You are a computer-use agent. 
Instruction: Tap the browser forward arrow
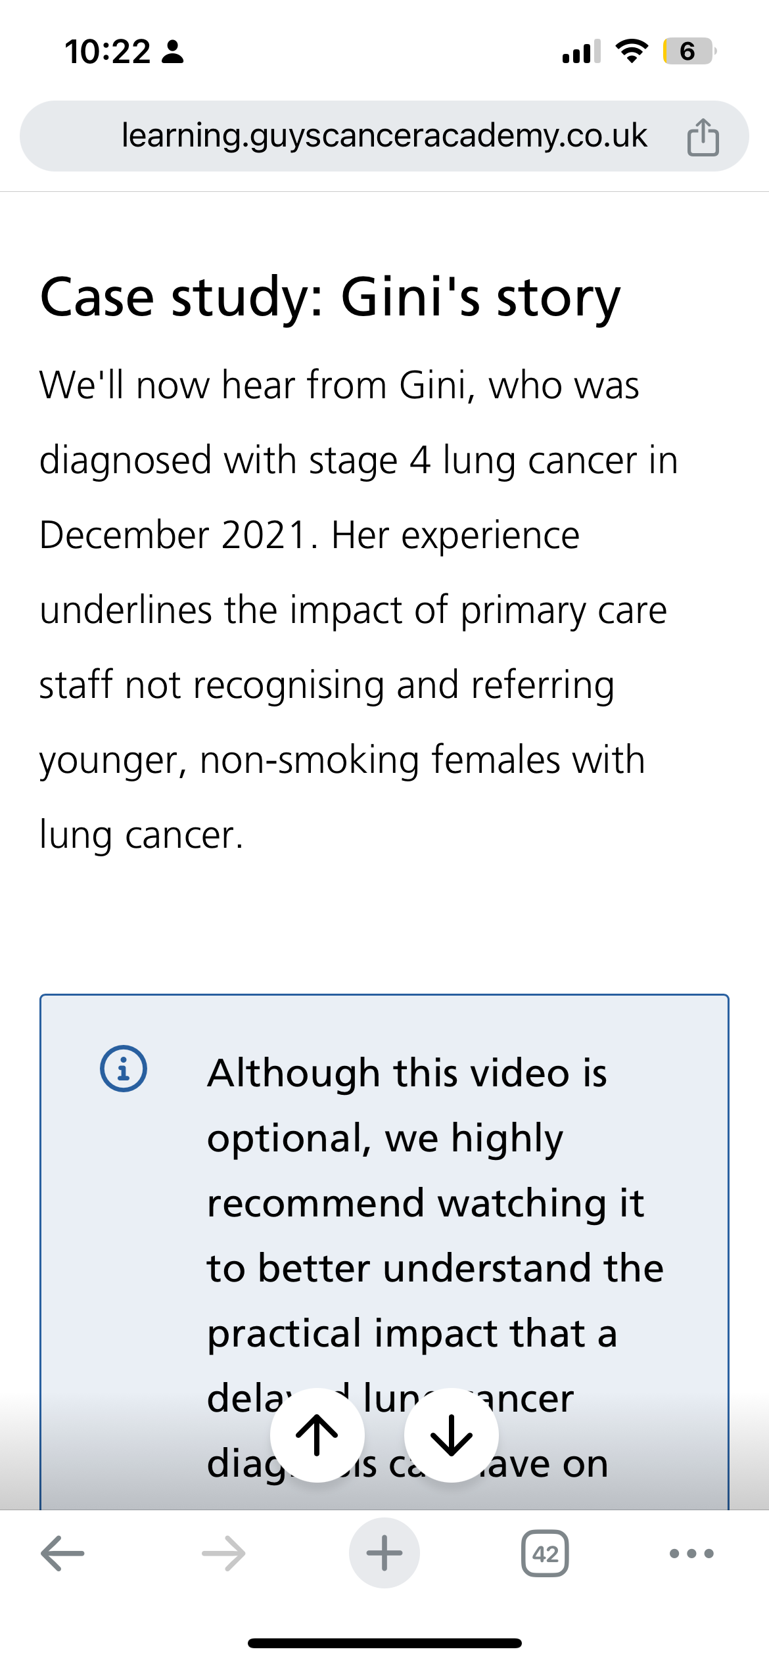pyautogui.click(x=223, y=1554)
